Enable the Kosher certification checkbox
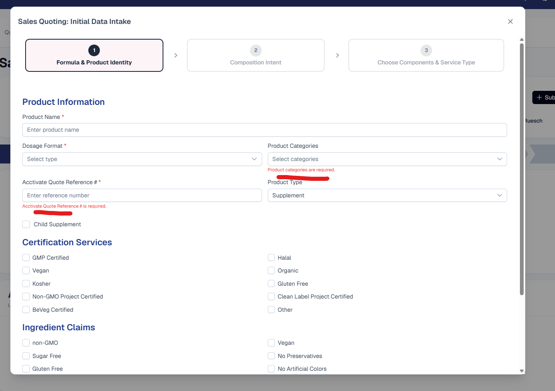The width and height of the screenshot is (555, 391). click(x=26, y=284)
